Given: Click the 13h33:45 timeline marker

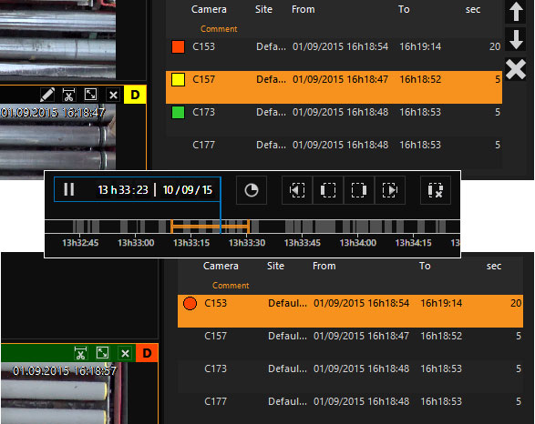Looking at the screenshot, I should coord(302,242).
